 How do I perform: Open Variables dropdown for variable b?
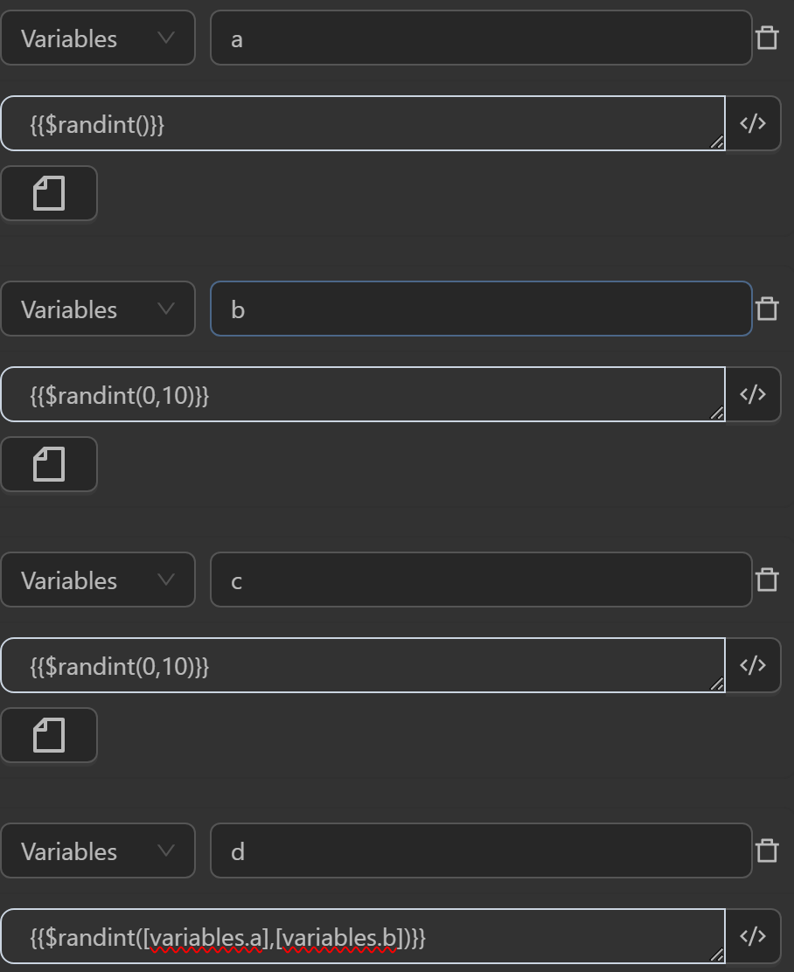pos(98,309)
